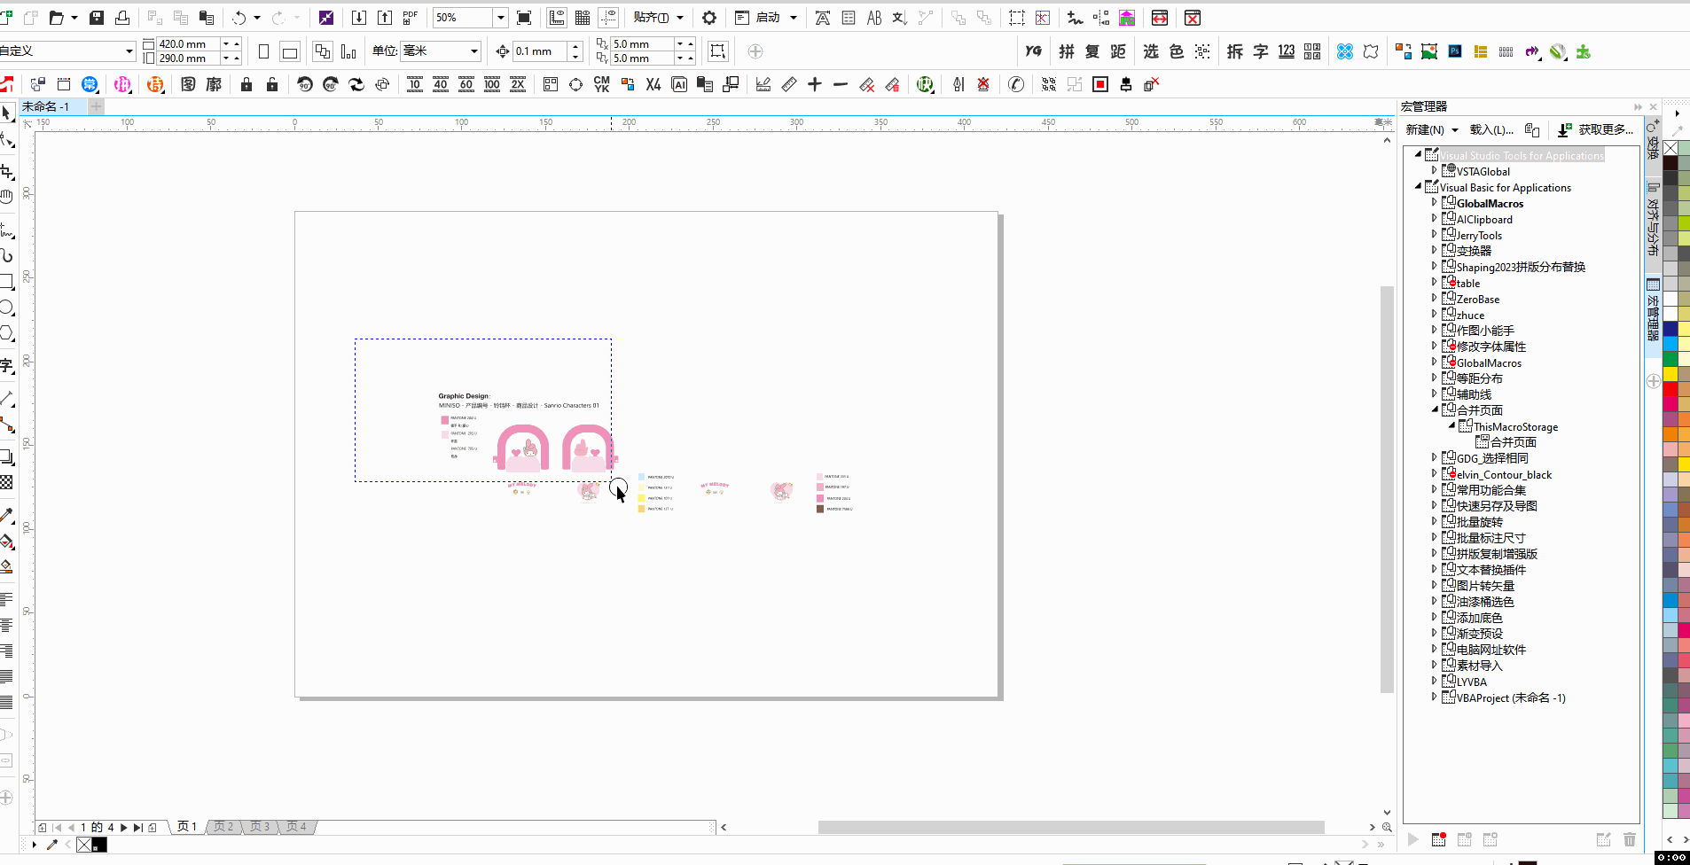The height and width of the screenshot is (865, 1690).
Task: Close the 宏管理器 docker panel
Action: tap(1653, 106)
